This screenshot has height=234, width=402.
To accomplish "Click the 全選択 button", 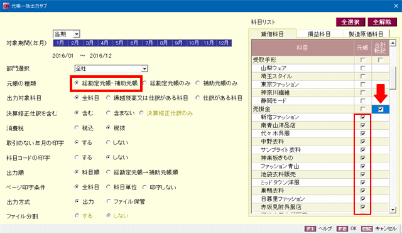I will [x=350, y=22].
